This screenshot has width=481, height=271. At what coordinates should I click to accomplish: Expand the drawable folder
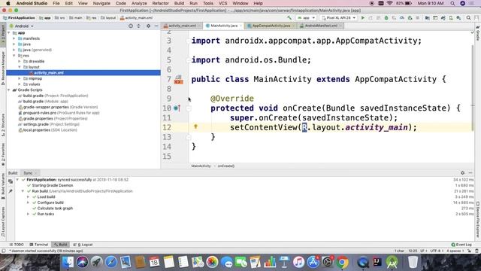(20, 62)
